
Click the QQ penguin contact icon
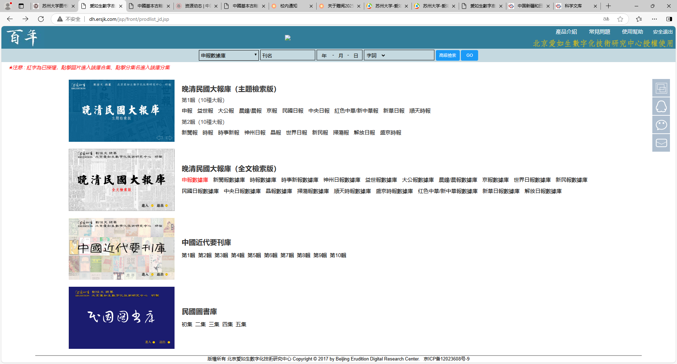661,106
